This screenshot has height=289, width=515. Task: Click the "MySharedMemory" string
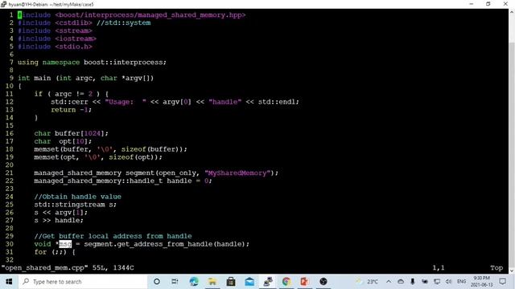coord(237,173)
